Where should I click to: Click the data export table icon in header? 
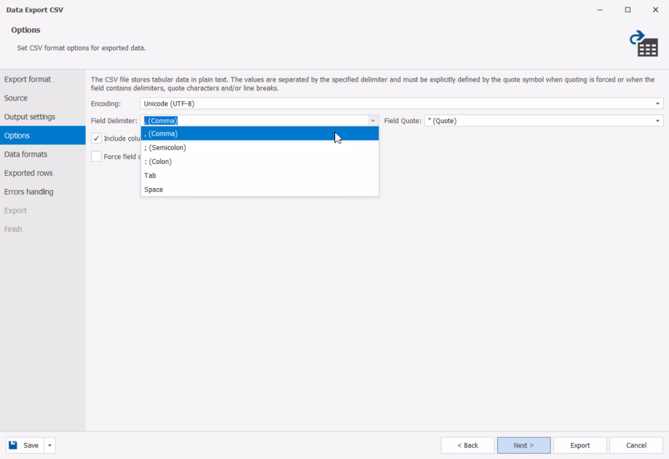tap(644, 43)
